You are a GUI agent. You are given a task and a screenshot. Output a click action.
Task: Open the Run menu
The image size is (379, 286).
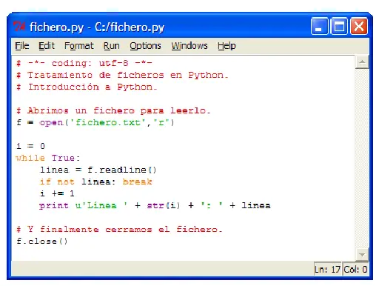pyautogui.click(x=112, y=46)
